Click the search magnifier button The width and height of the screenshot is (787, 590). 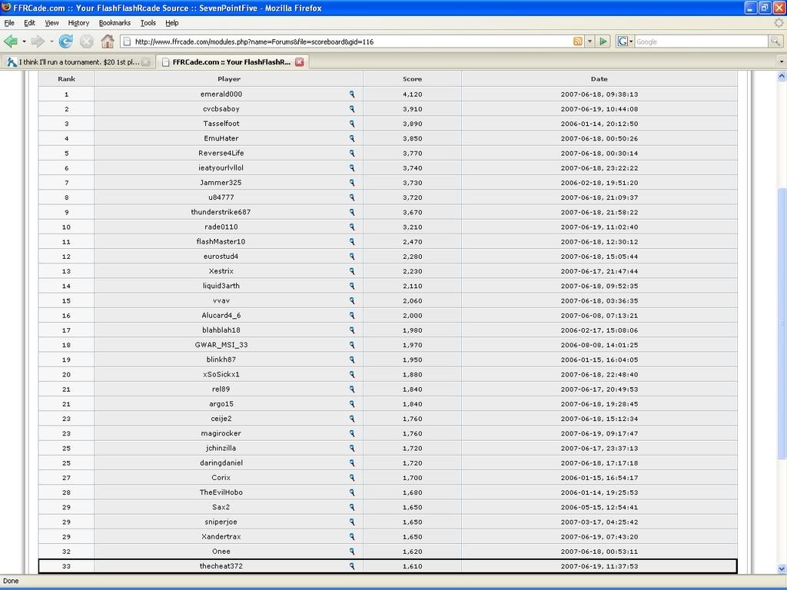pos(775,41)
